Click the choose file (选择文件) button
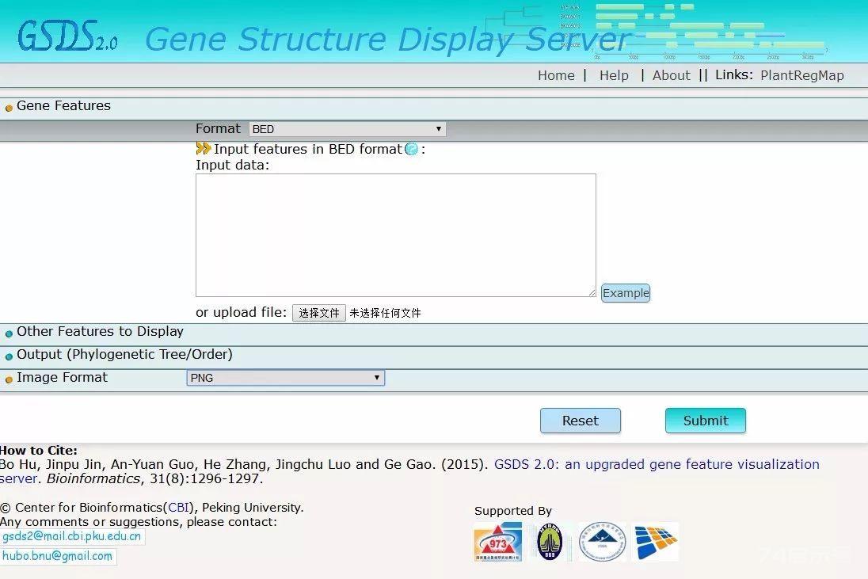The height and width of the screenshot is (579, 868). [319, 313]
